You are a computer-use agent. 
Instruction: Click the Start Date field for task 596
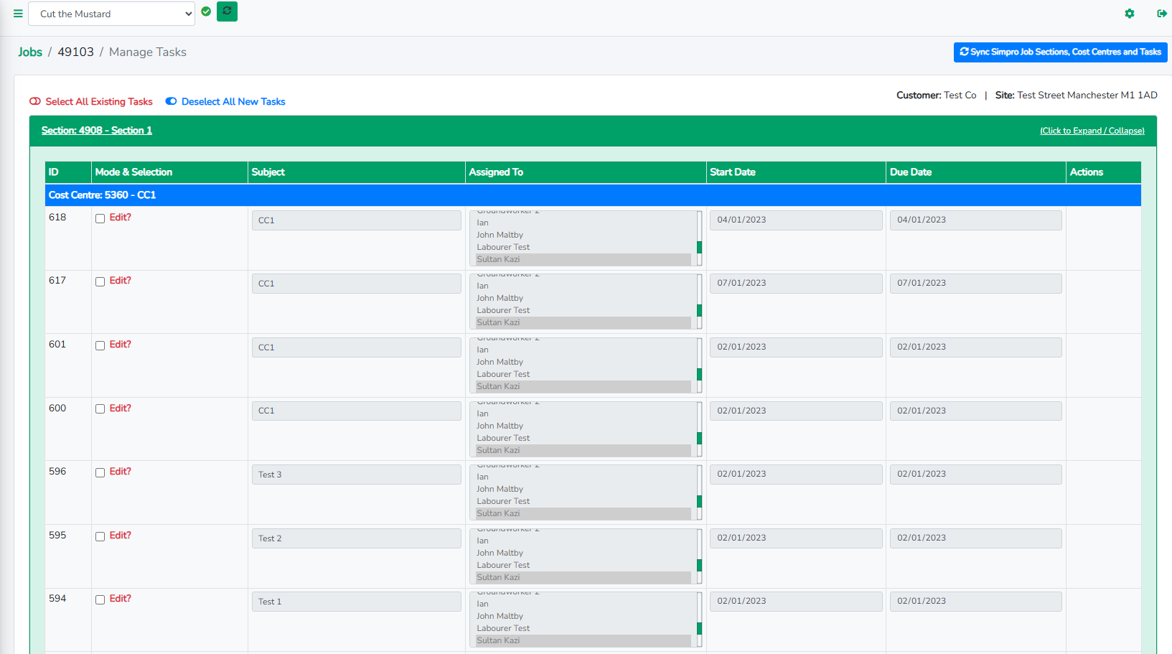795,474
